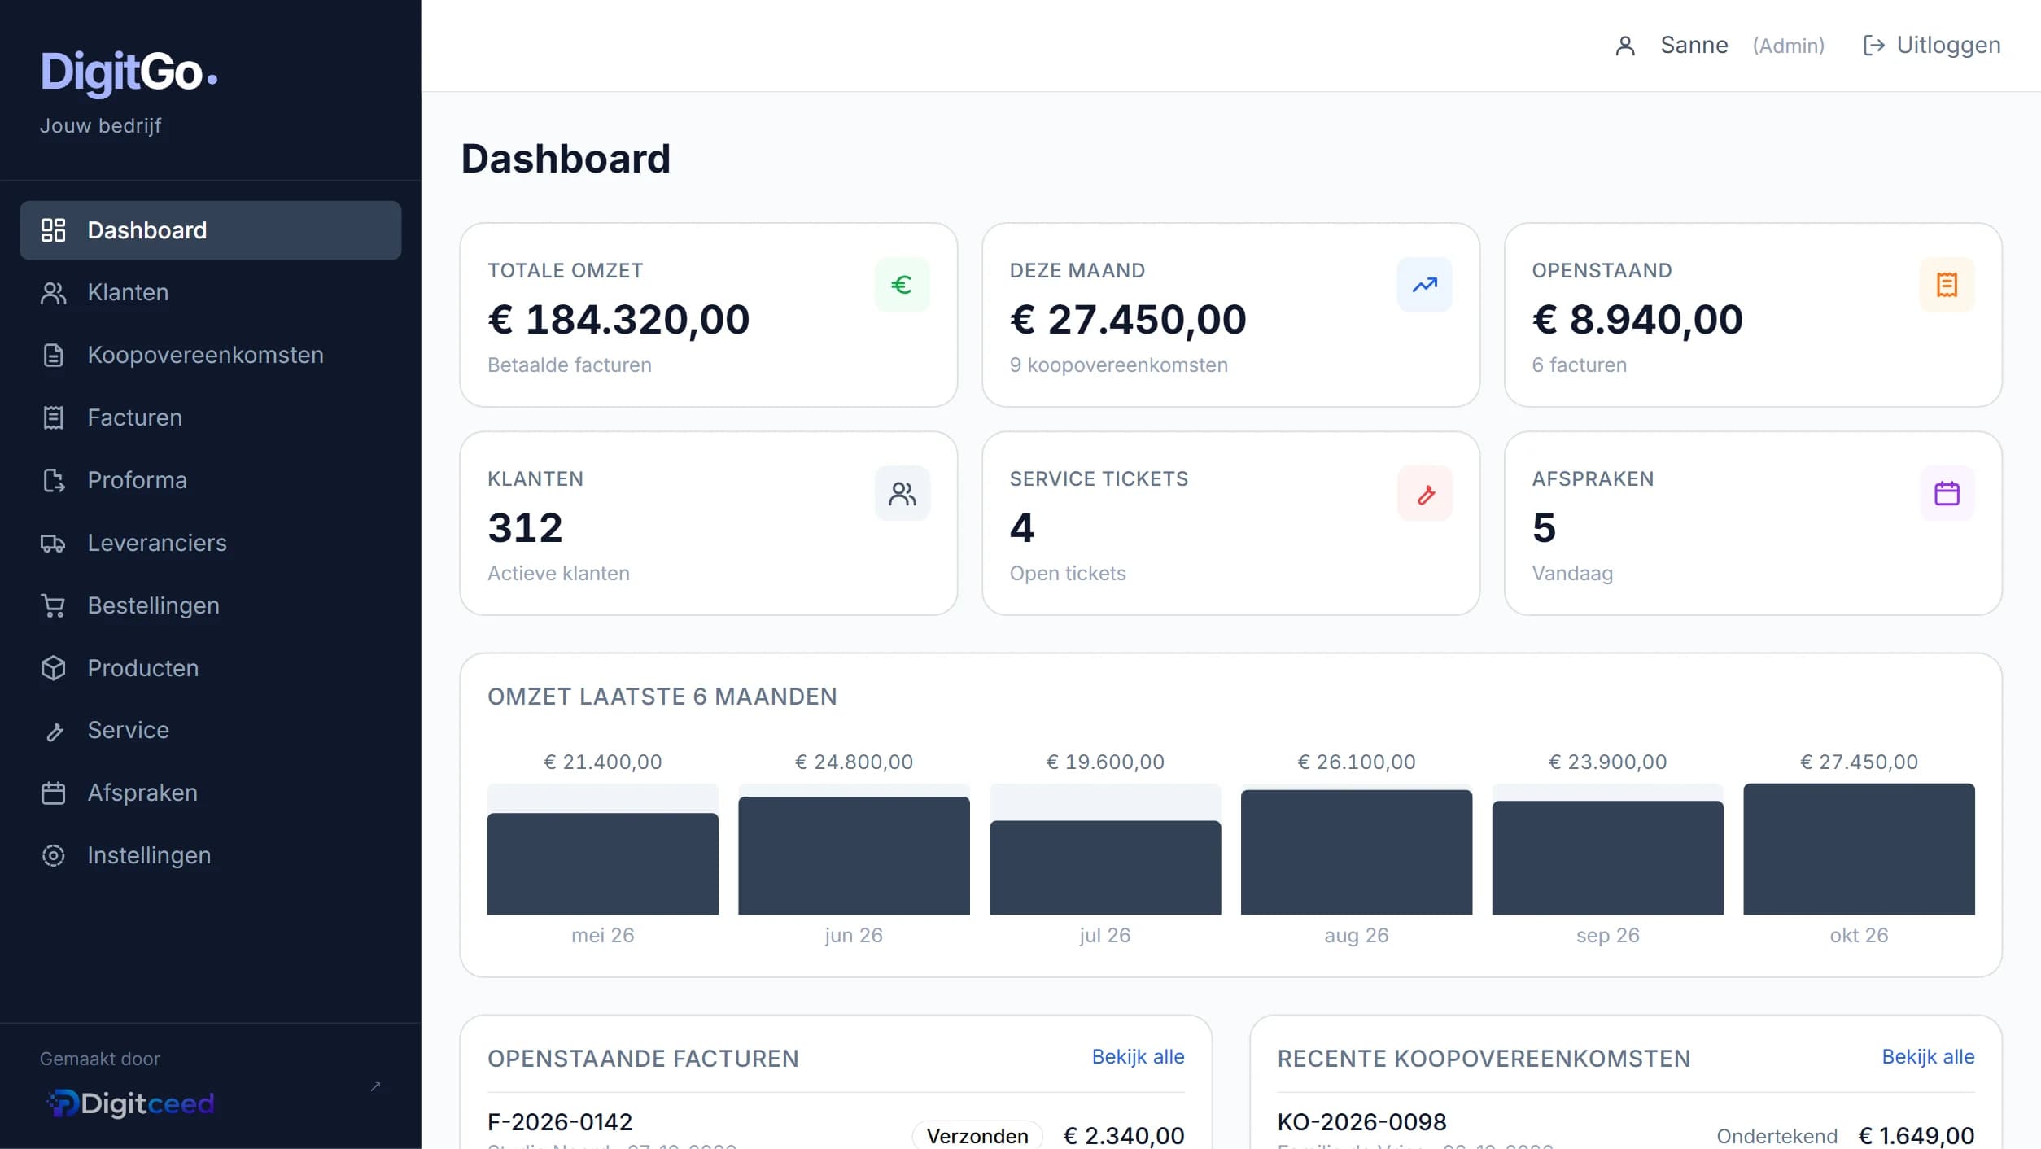2041x1149 pixels.
Task: Click the Afspraken calendar icon in sidebar
Action: pos(54,793)
